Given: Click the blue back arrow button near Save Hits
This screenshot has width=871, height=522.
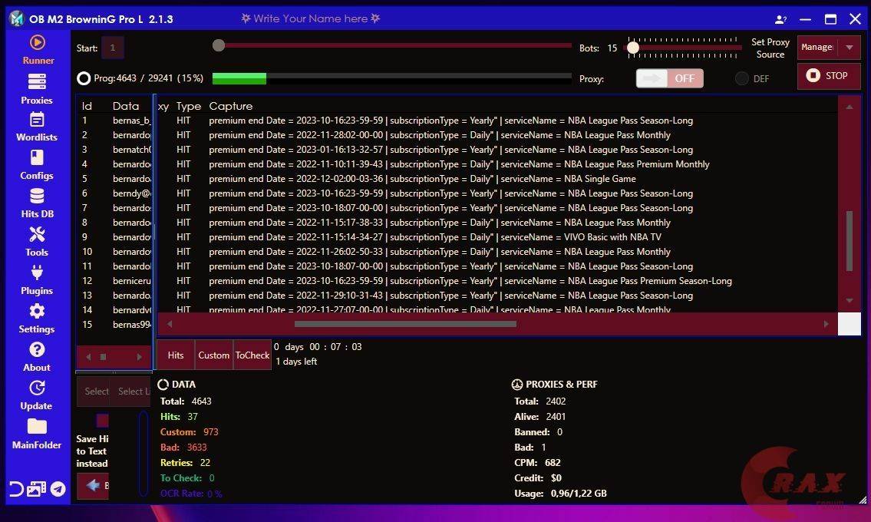Looking at the screenshot, I should (93, 486).
